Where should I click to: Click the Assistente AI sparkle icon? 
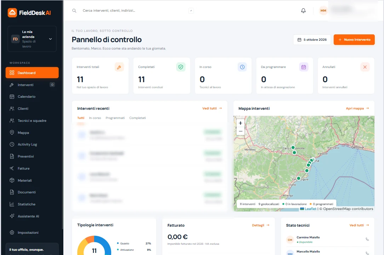click(12, 216)
